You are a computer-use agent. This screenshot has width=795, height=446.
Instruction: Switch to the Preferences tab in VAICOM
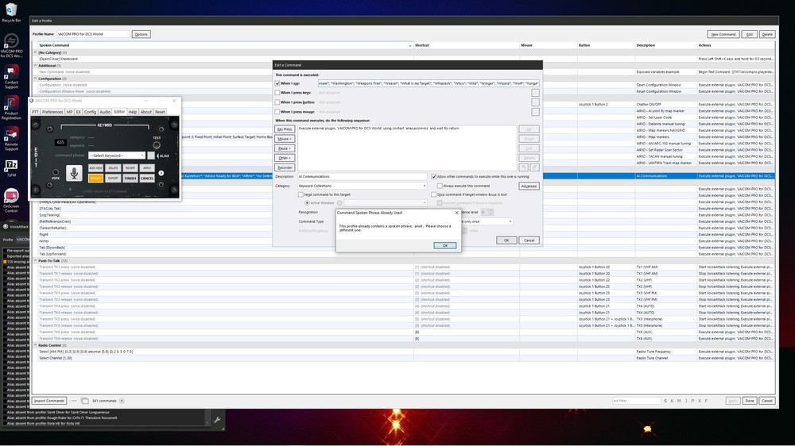click(52, 112)
